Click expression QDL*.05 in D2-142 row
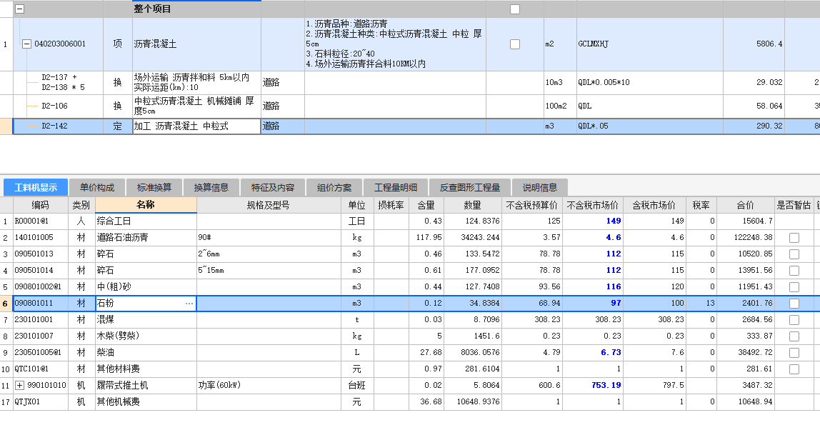The width and height of the screenshot is (820, 435). 649,126
